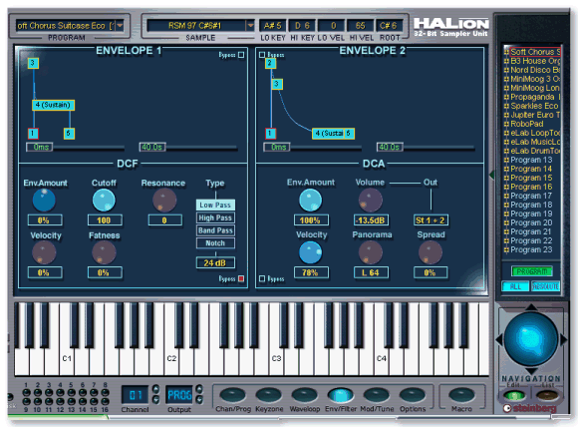Viewport: 578px width, 427px height.
Task: Toggle Envelope 1 Bypass checkbox
Action: click(241, 55)
